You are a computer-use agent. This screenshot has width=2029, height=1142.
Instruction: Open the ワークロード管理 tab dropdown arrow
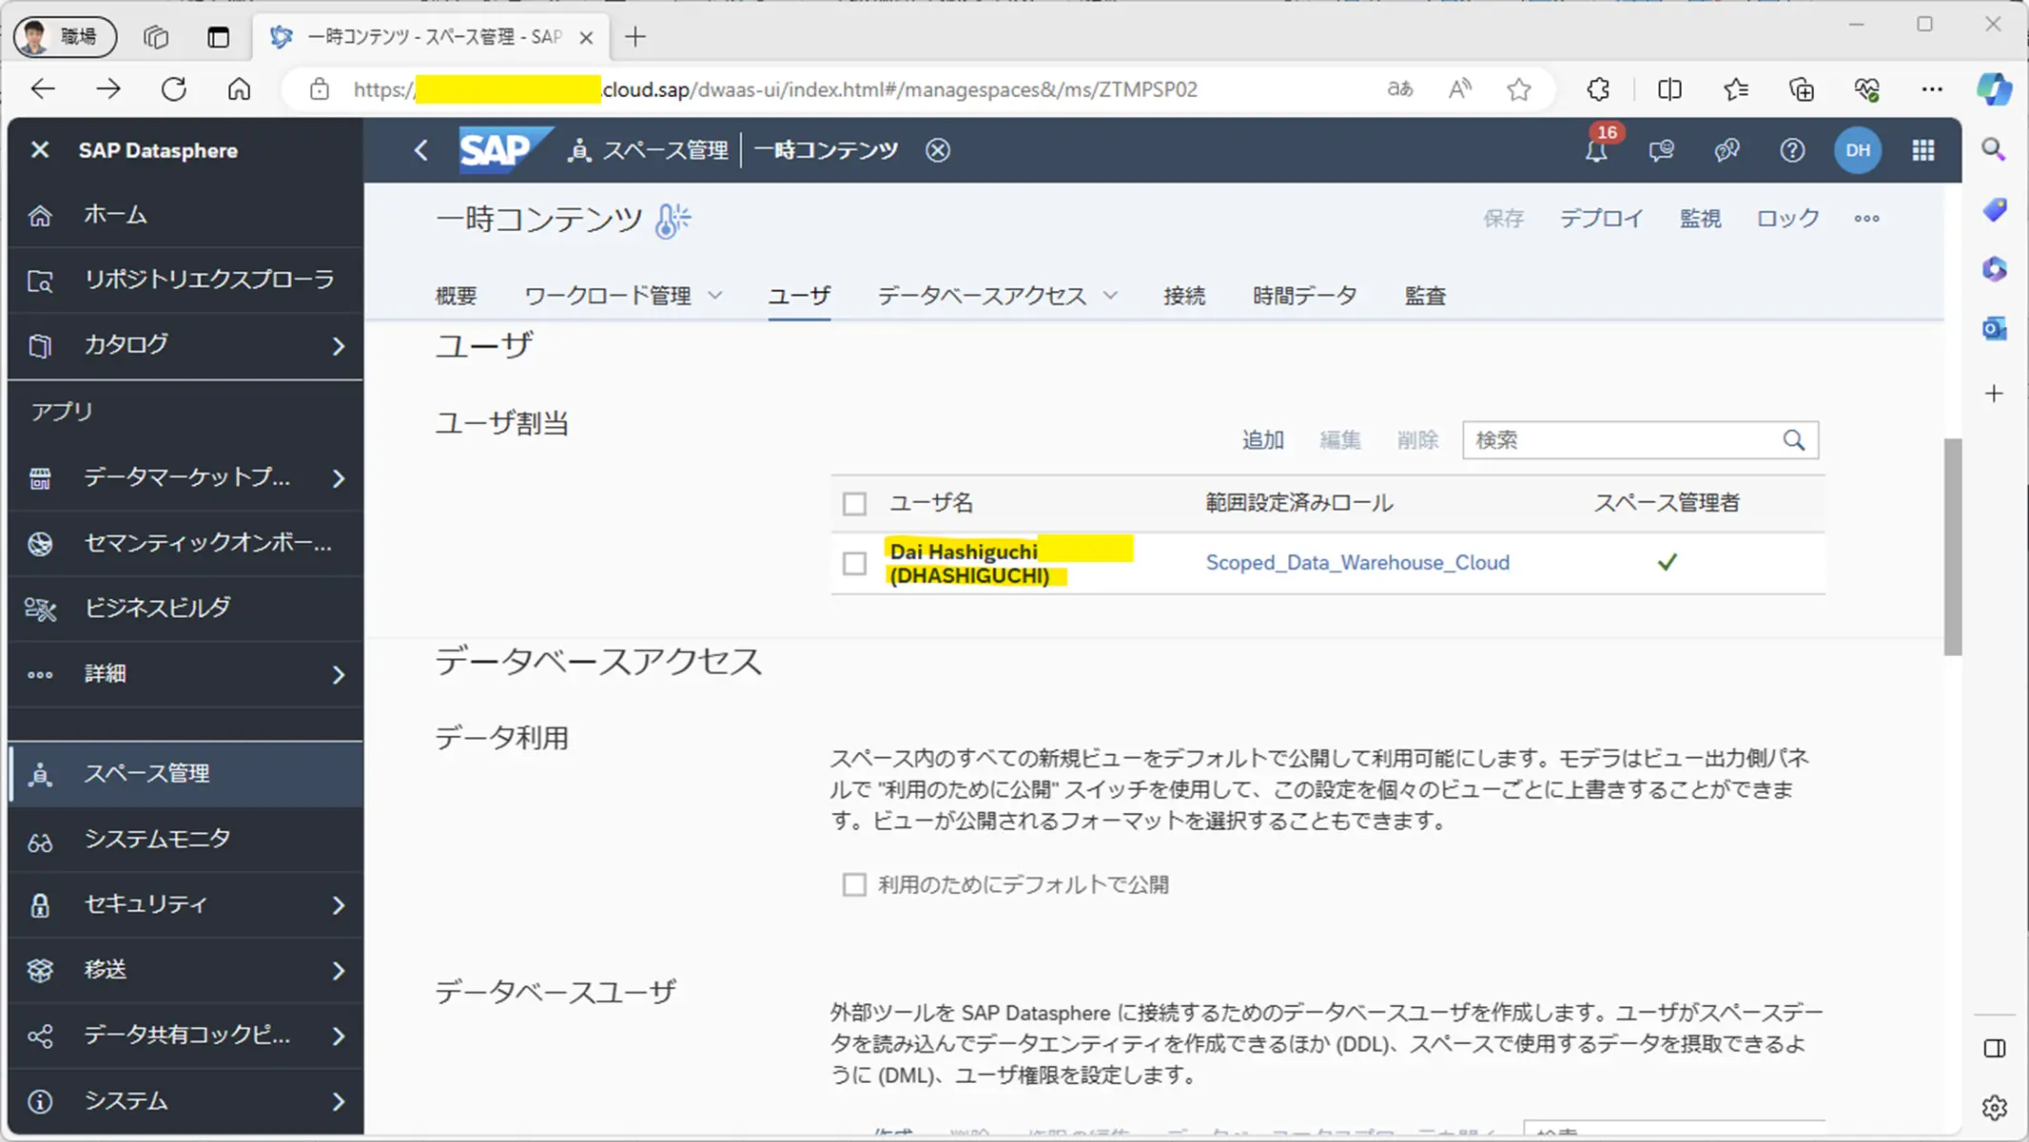point(715,296)
